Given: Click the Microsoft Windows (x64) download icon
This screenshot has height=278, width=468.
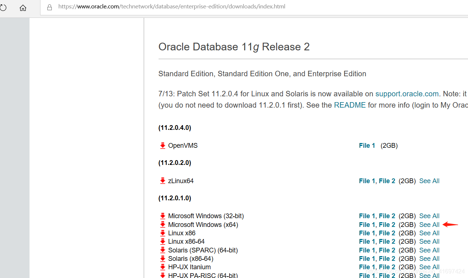Looking at the screenshot, I should (163, 225).
